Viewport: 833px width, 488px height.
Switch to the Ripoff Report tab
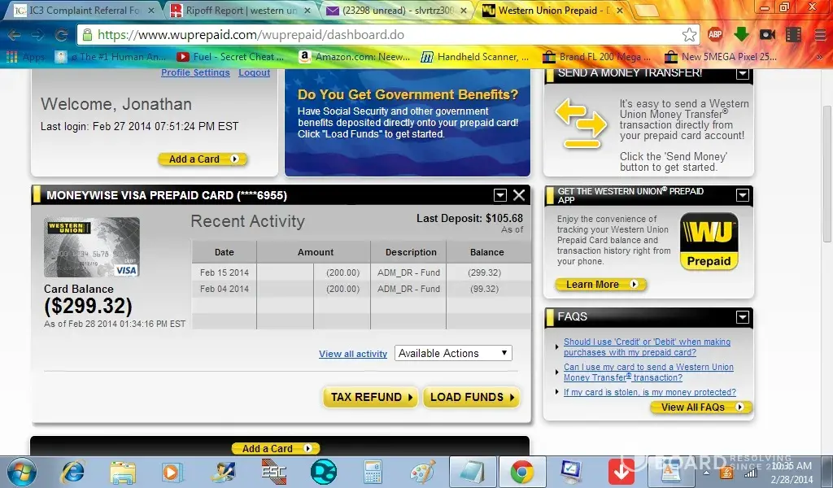click(x=242, y=10)
